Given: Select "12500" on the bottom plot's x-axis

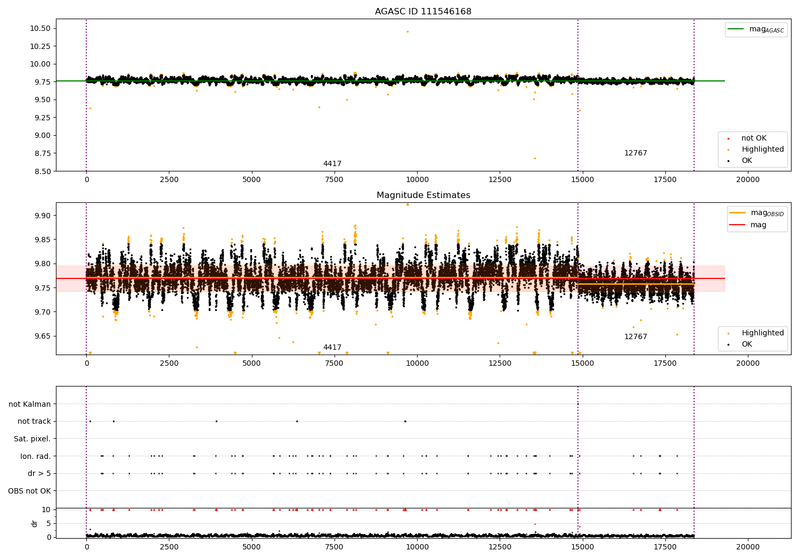Looking at the screenshot, I should click(x=500, y=547).
